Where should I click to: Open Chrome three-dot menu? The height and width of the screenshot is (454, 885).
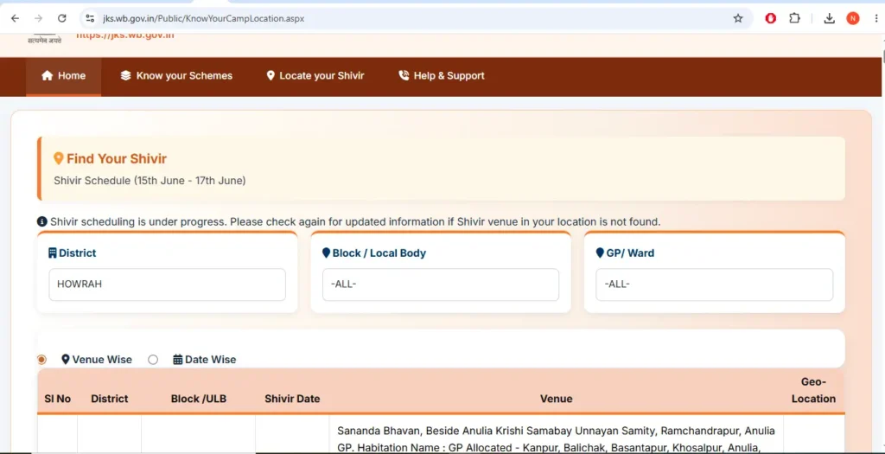pos(876,18)
